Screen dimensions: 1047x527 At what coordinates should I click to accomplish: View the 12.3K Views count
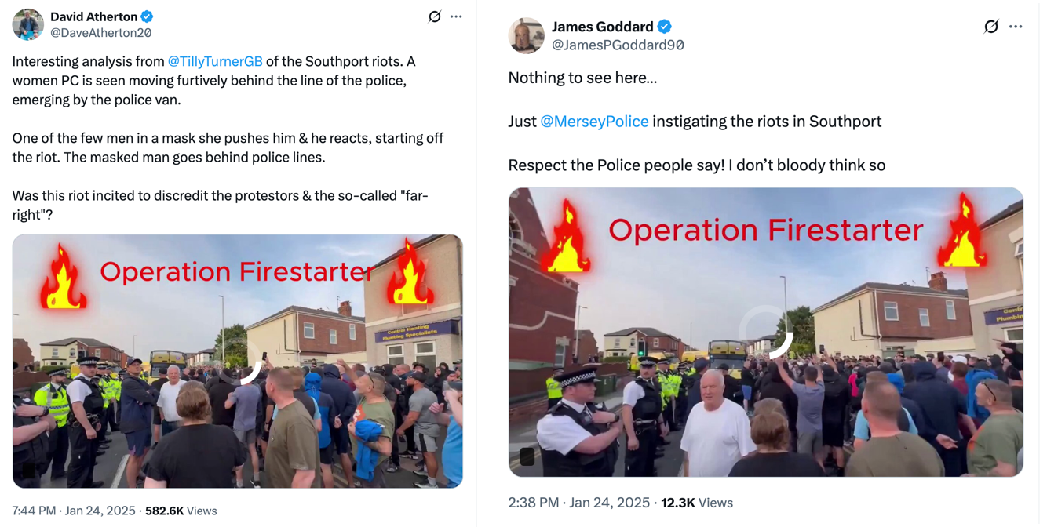coord(697,503)
